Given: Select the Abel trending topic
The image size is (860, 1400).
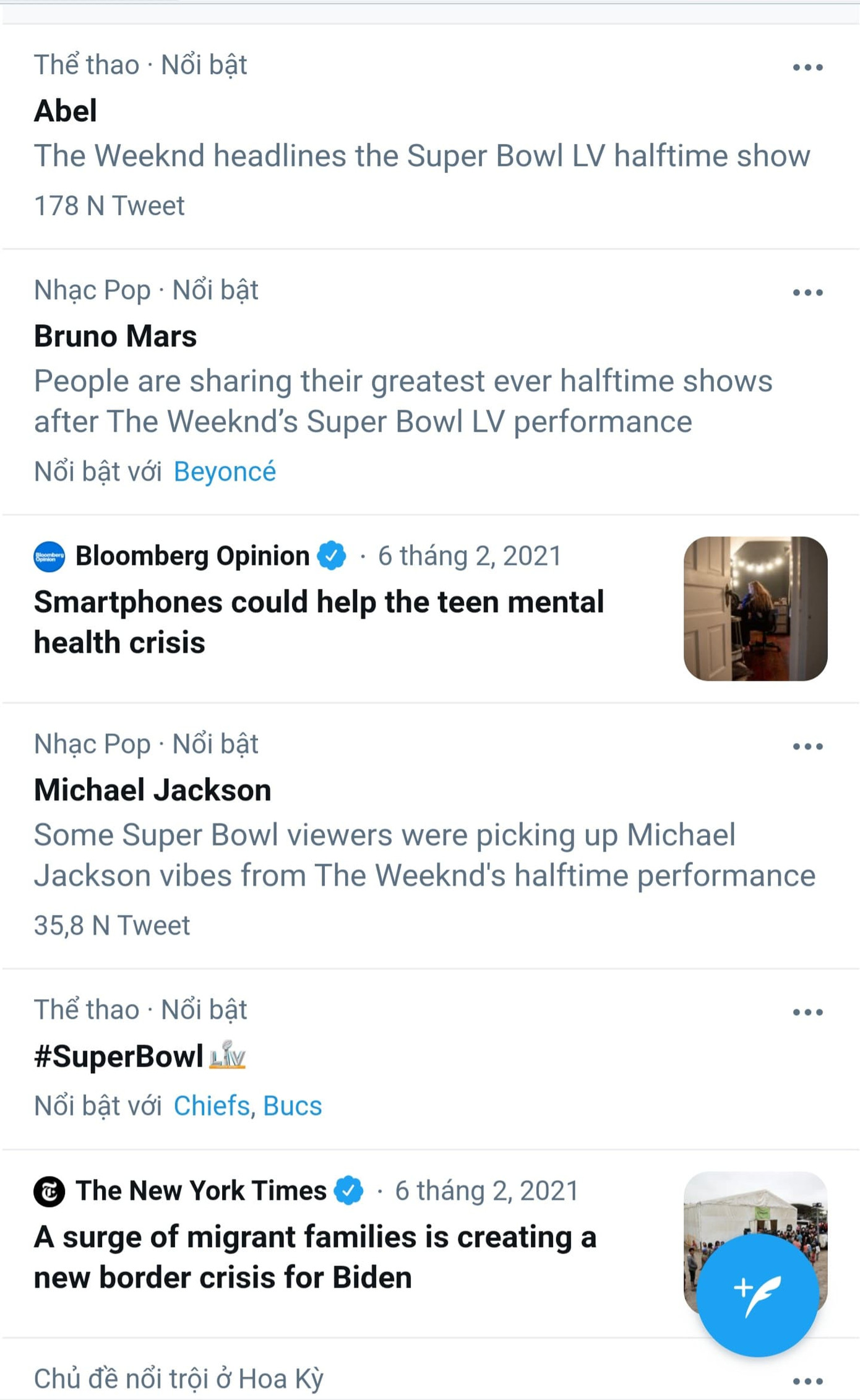Looking at the screenshot, I should (64, 110).
